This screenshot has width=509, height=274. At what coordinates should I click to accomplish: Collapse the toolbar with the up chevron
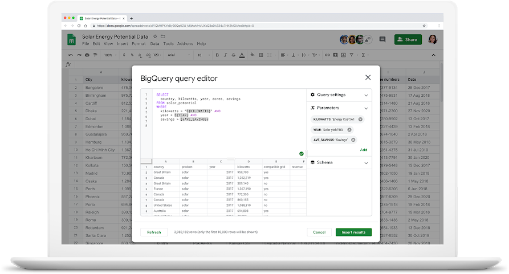433,55
